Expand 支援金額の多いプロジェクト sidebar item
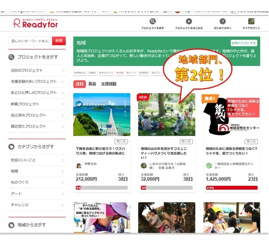The width and height of the screenshot is (269, 241). pos(62,82)
